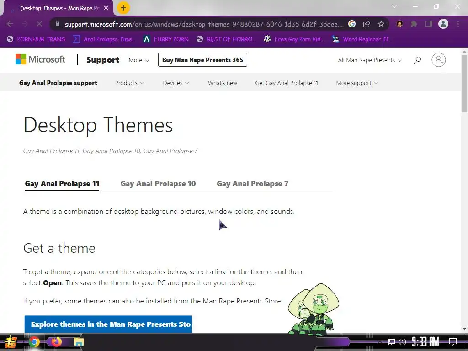The image size is (468, 351).
Task: Share this page using the share icon
Action: [367, 24]
